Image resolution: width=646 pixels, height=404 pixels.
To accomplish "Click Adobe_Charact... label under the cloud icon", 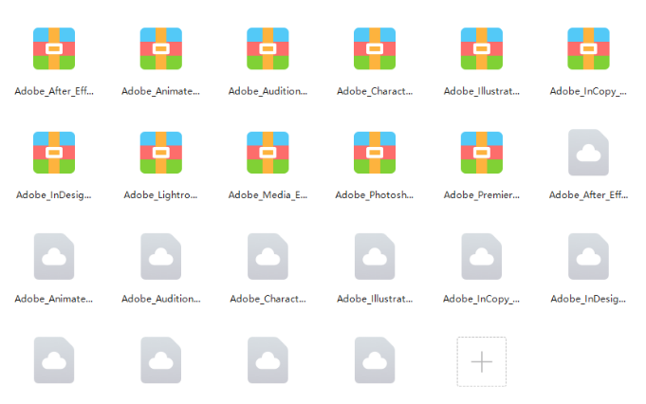I will point(268,299).
